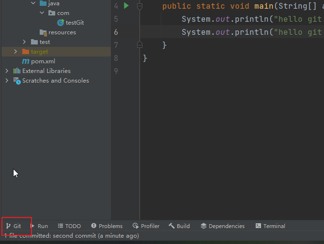Open the Profiler tool window
Viewport: 324px width, 244px height.
[146, 226]
